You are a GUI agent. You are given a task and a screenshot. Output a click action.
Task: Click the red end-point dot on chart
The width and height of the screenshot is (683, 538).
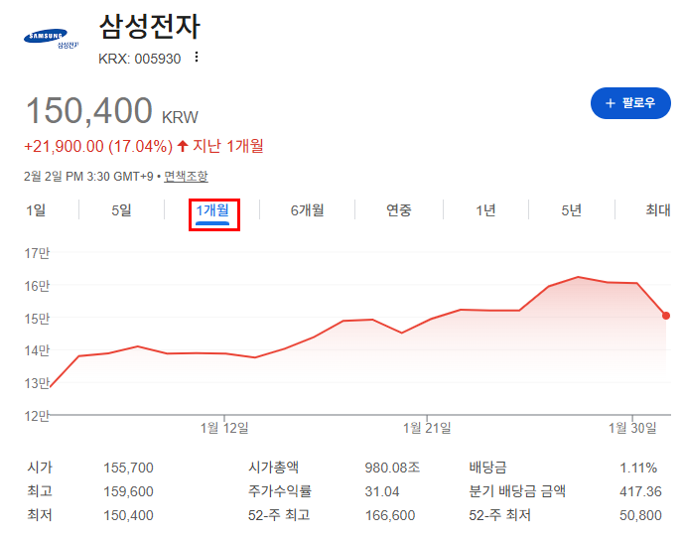(666, 316)
